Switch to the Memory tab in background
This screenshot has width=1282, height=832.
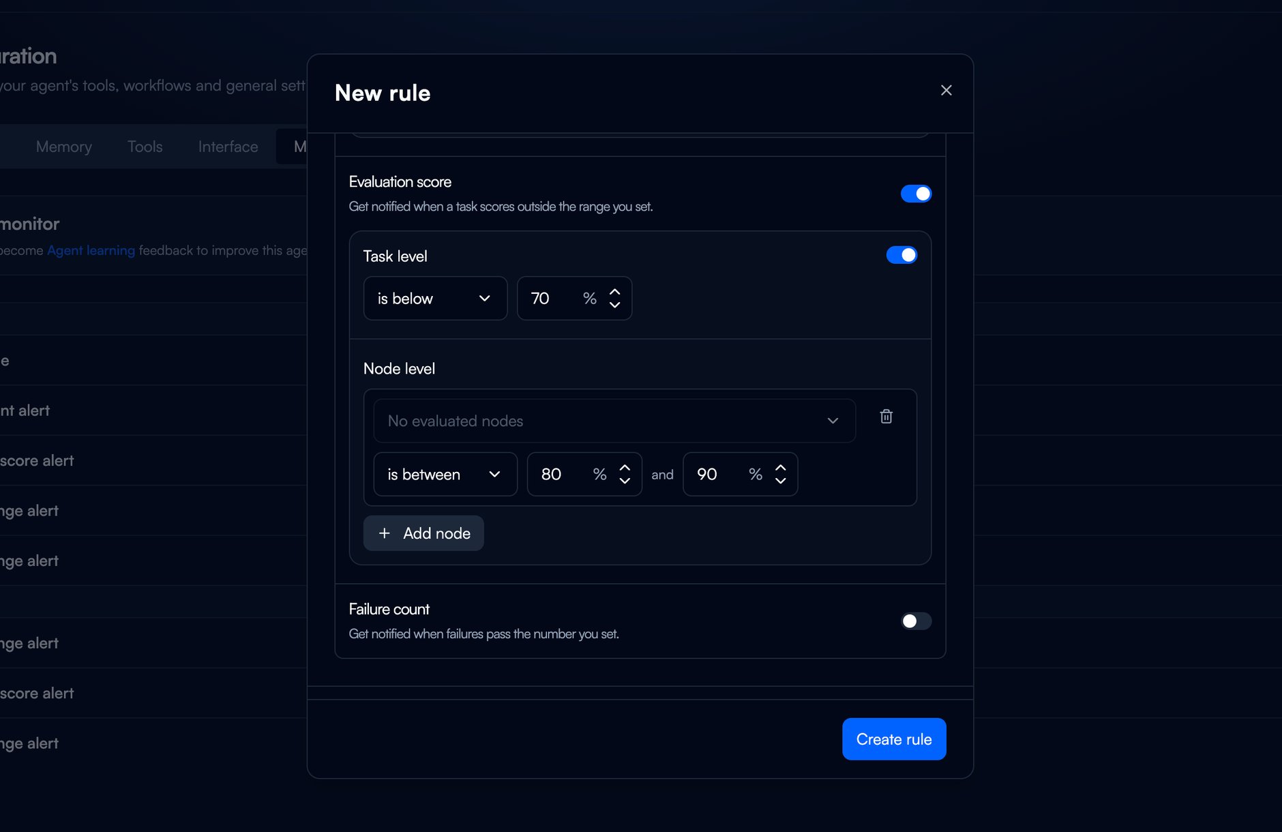pos(63,147)
